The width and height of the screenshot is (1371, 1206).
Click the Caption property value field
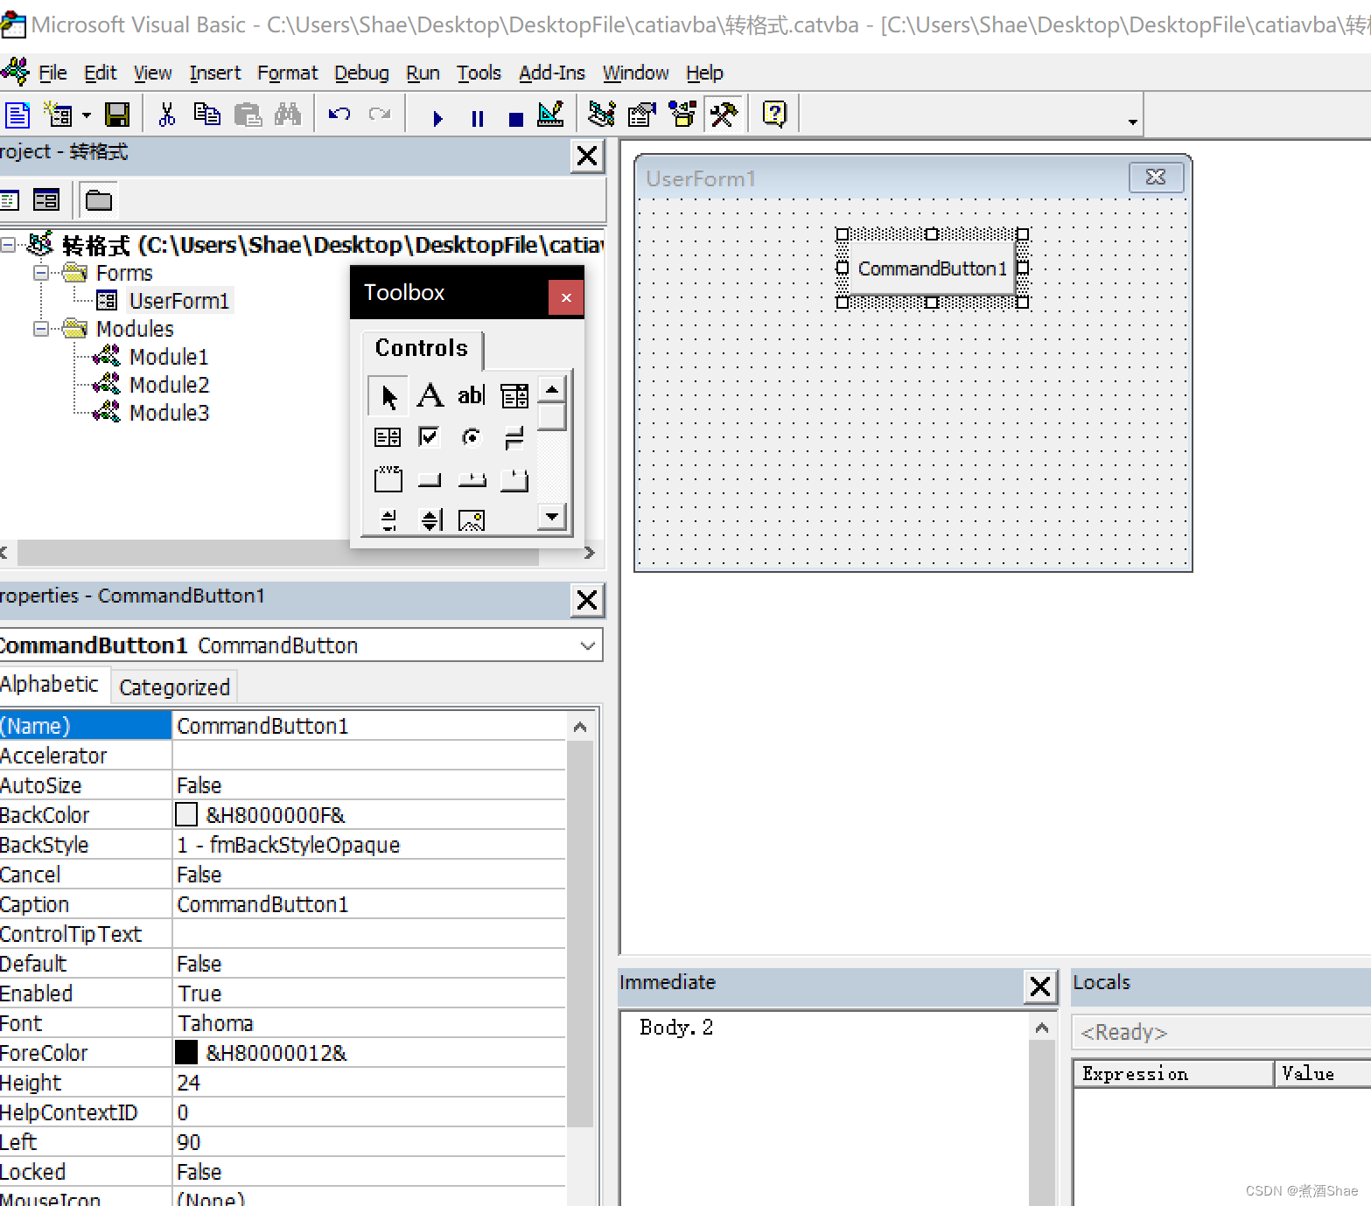point(368,904)
